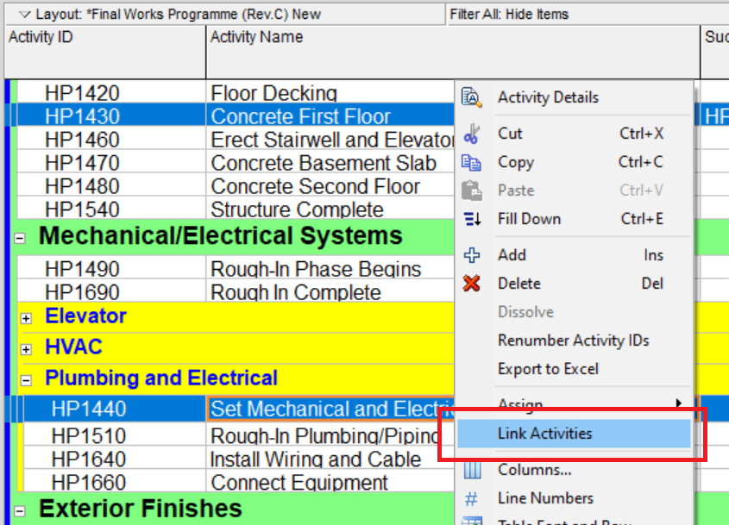The height and width of the screenshot is (525, 729).
Task: Select Link Activities menu entry
Action: (x=575, y=434)
